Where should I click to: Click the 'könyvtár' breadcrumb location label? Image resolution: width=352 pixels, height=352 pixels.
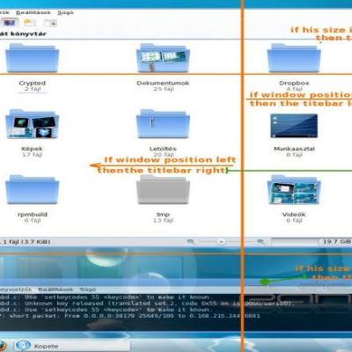pos(28,33)
